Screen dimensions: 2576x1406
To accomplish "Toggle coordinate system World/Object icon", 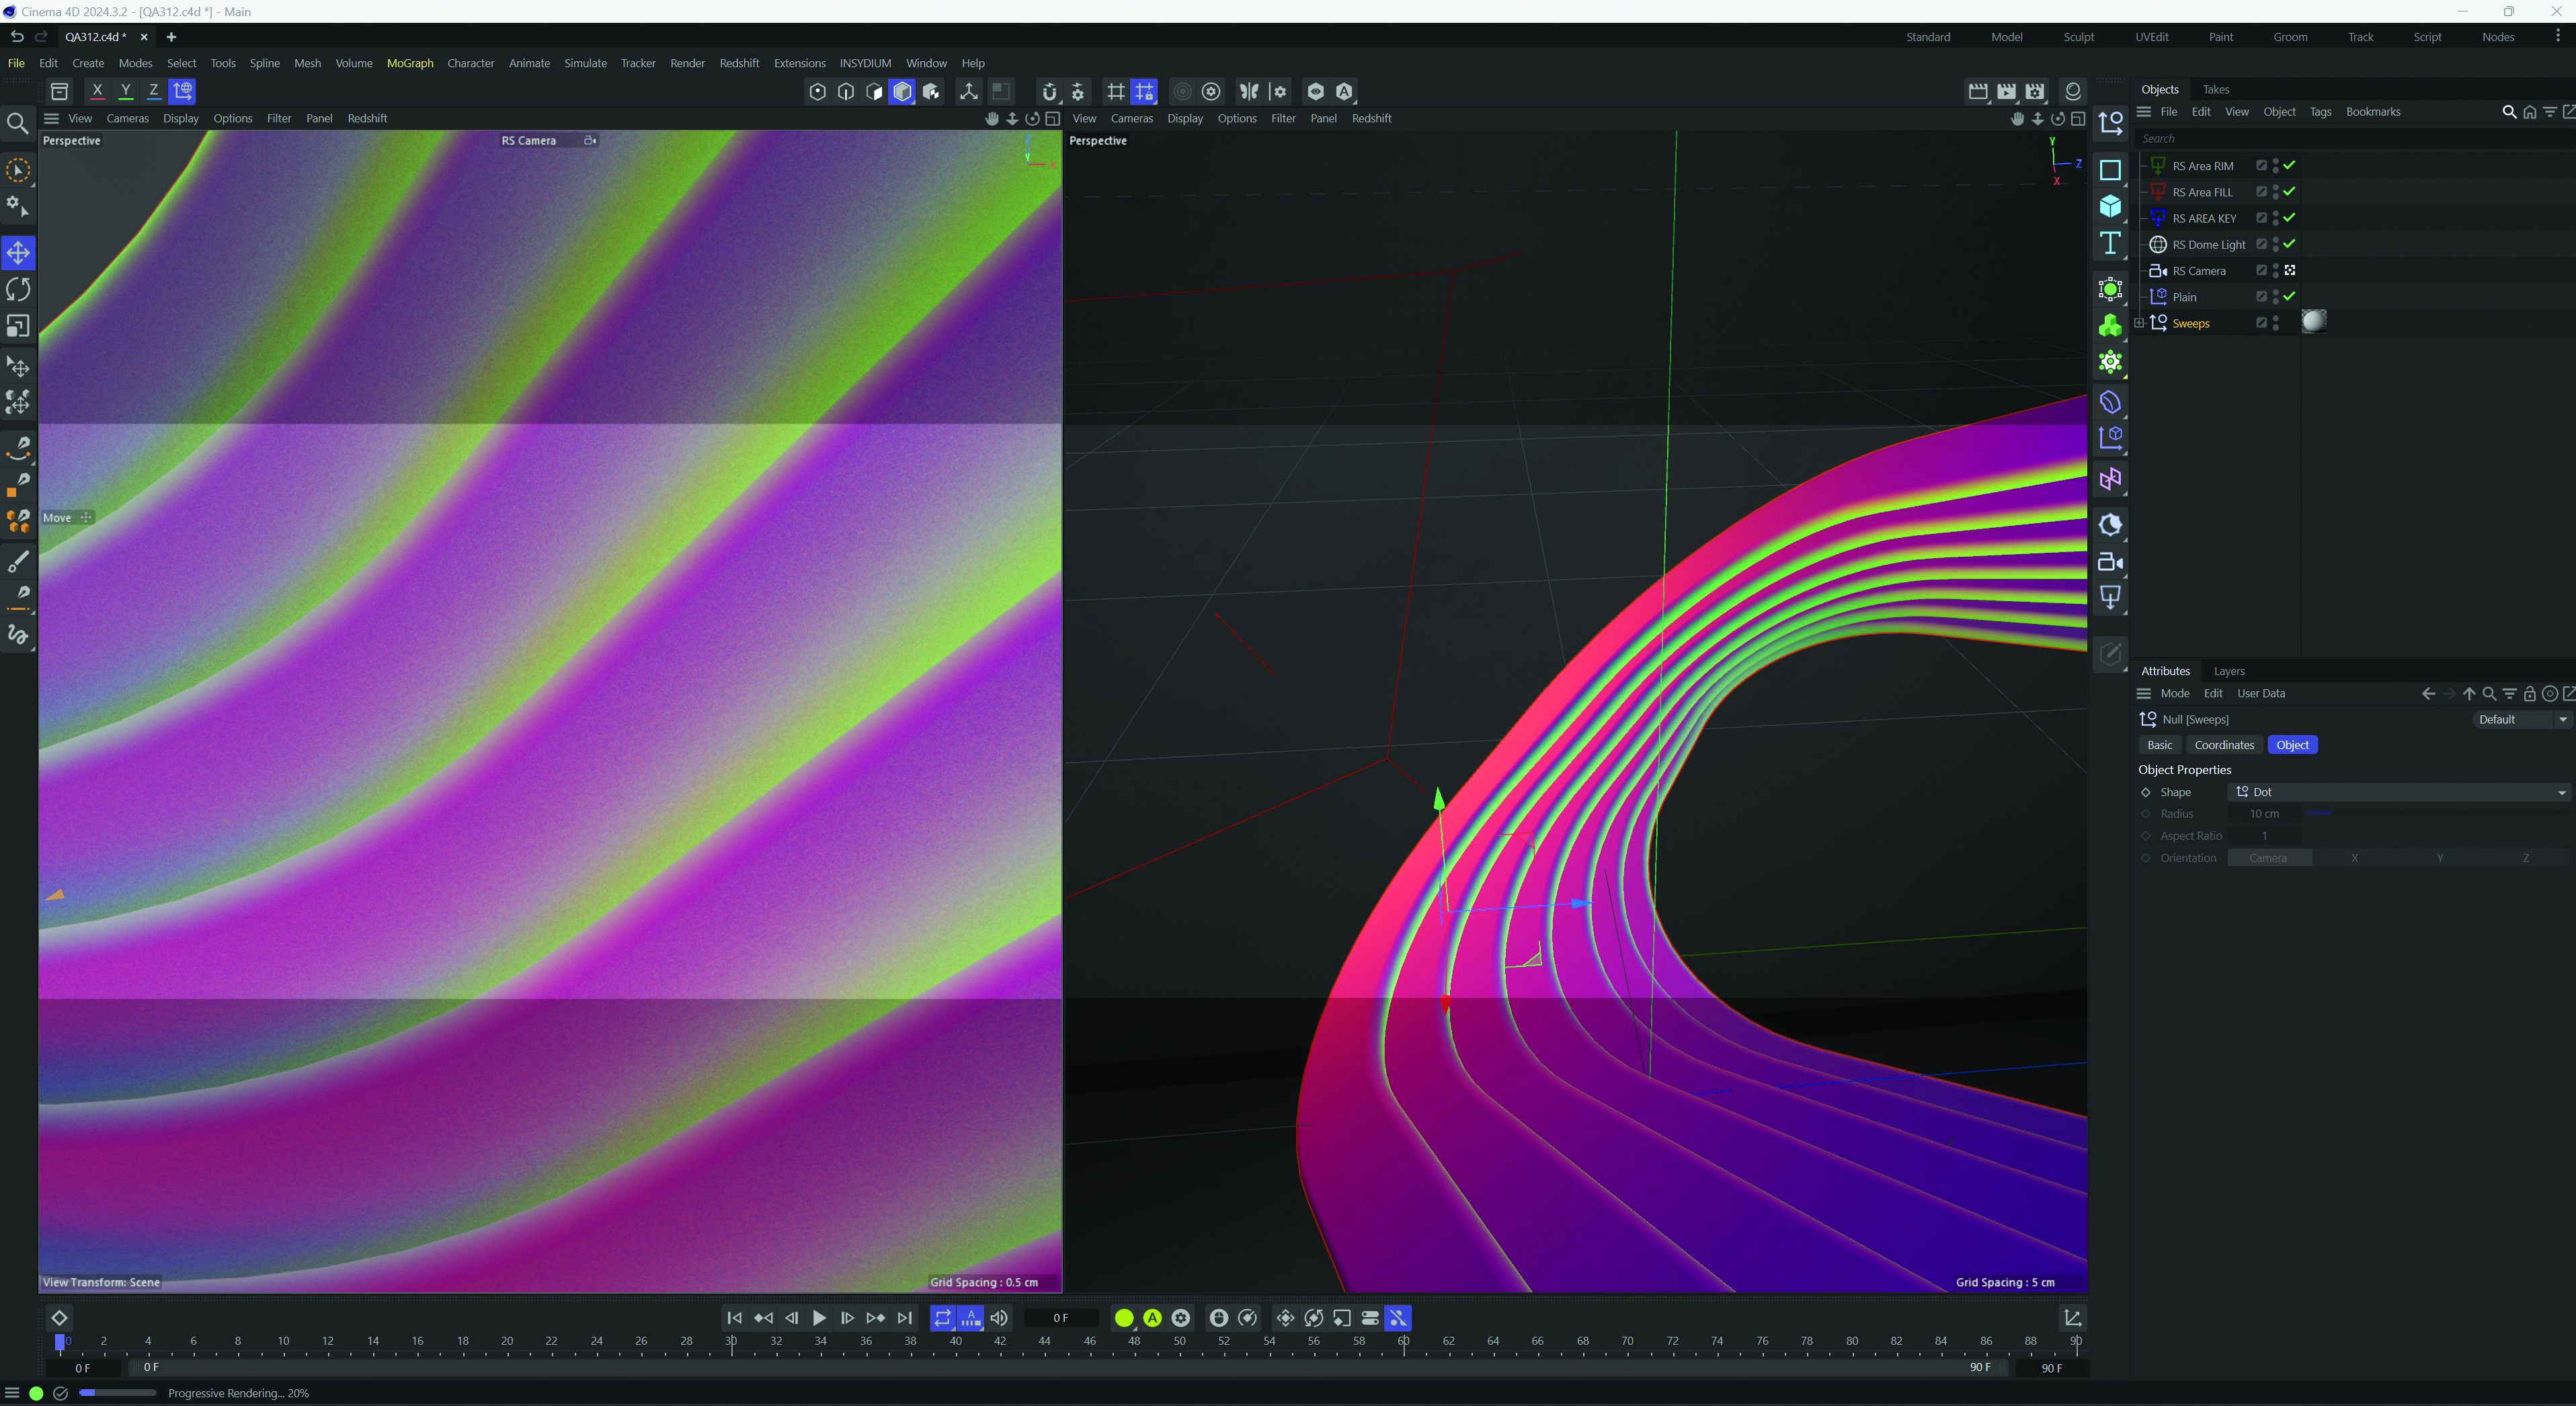I will 183,91.
